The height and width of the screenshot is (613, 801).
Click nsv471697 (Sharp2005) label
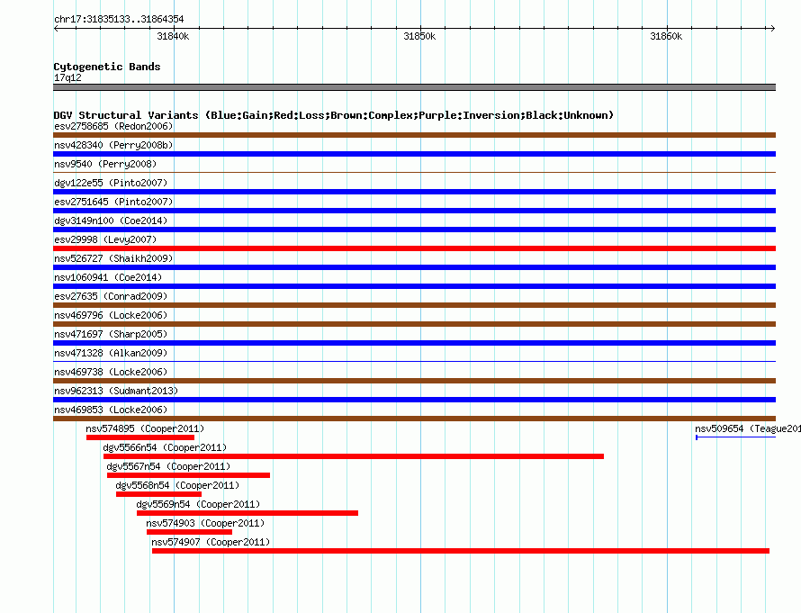111,334
